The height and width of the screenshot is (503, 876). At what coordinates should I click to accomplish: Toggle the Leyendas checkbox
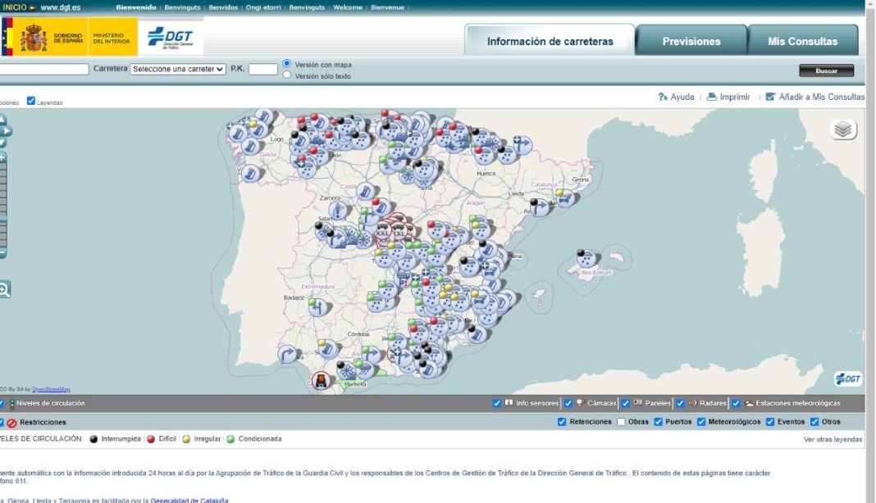31,102
